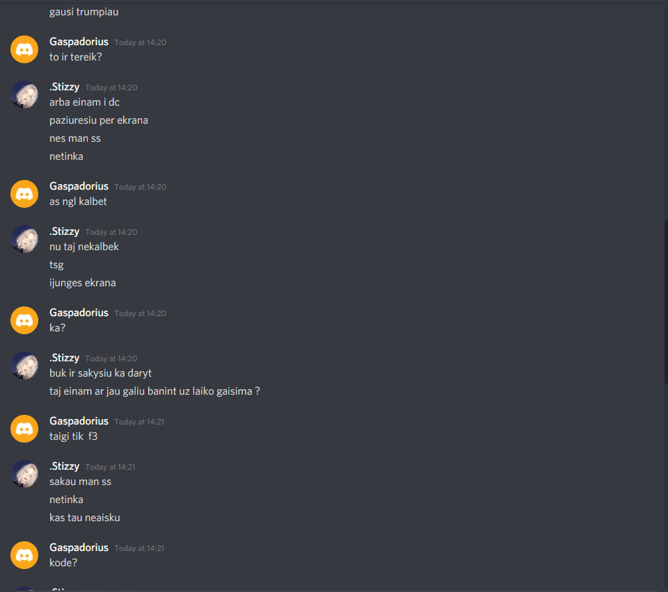
Task: Select message "paziuresiu per ekrana"
Action: click(99, 120)
